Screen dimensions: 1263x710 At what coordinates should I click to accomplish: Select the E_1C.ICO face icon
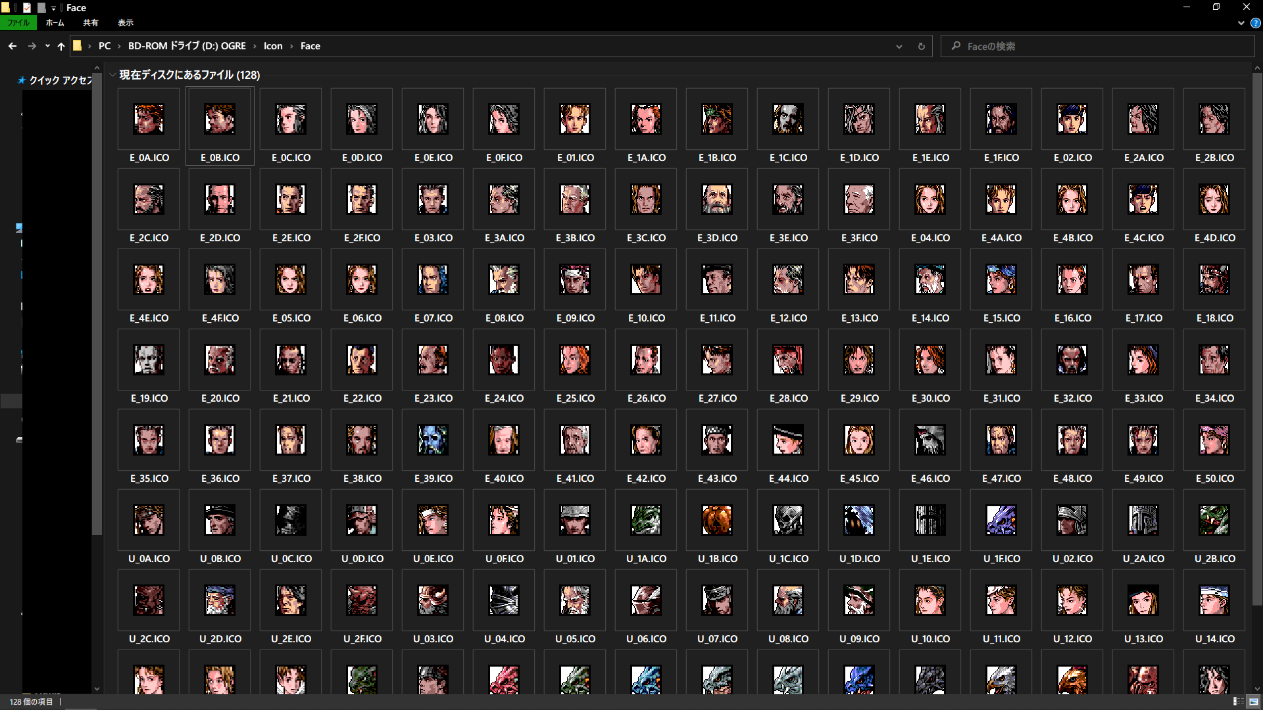click(788, 120)
